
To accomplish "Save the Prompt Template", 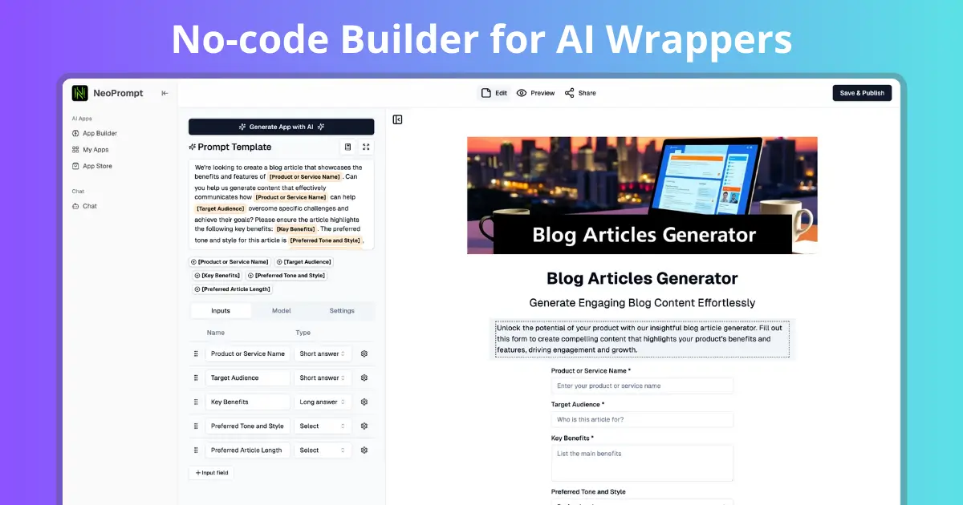I will (x=349, y=147).
